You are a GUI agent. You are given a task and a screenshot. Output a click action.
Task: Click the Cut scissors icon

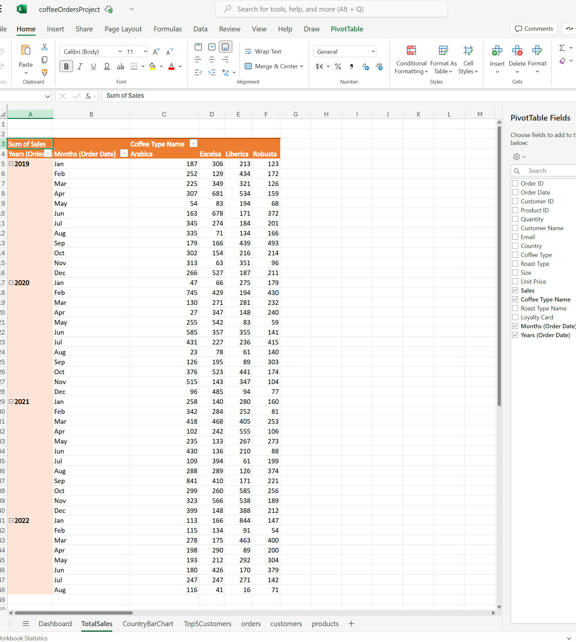click(x=44, y=47)
